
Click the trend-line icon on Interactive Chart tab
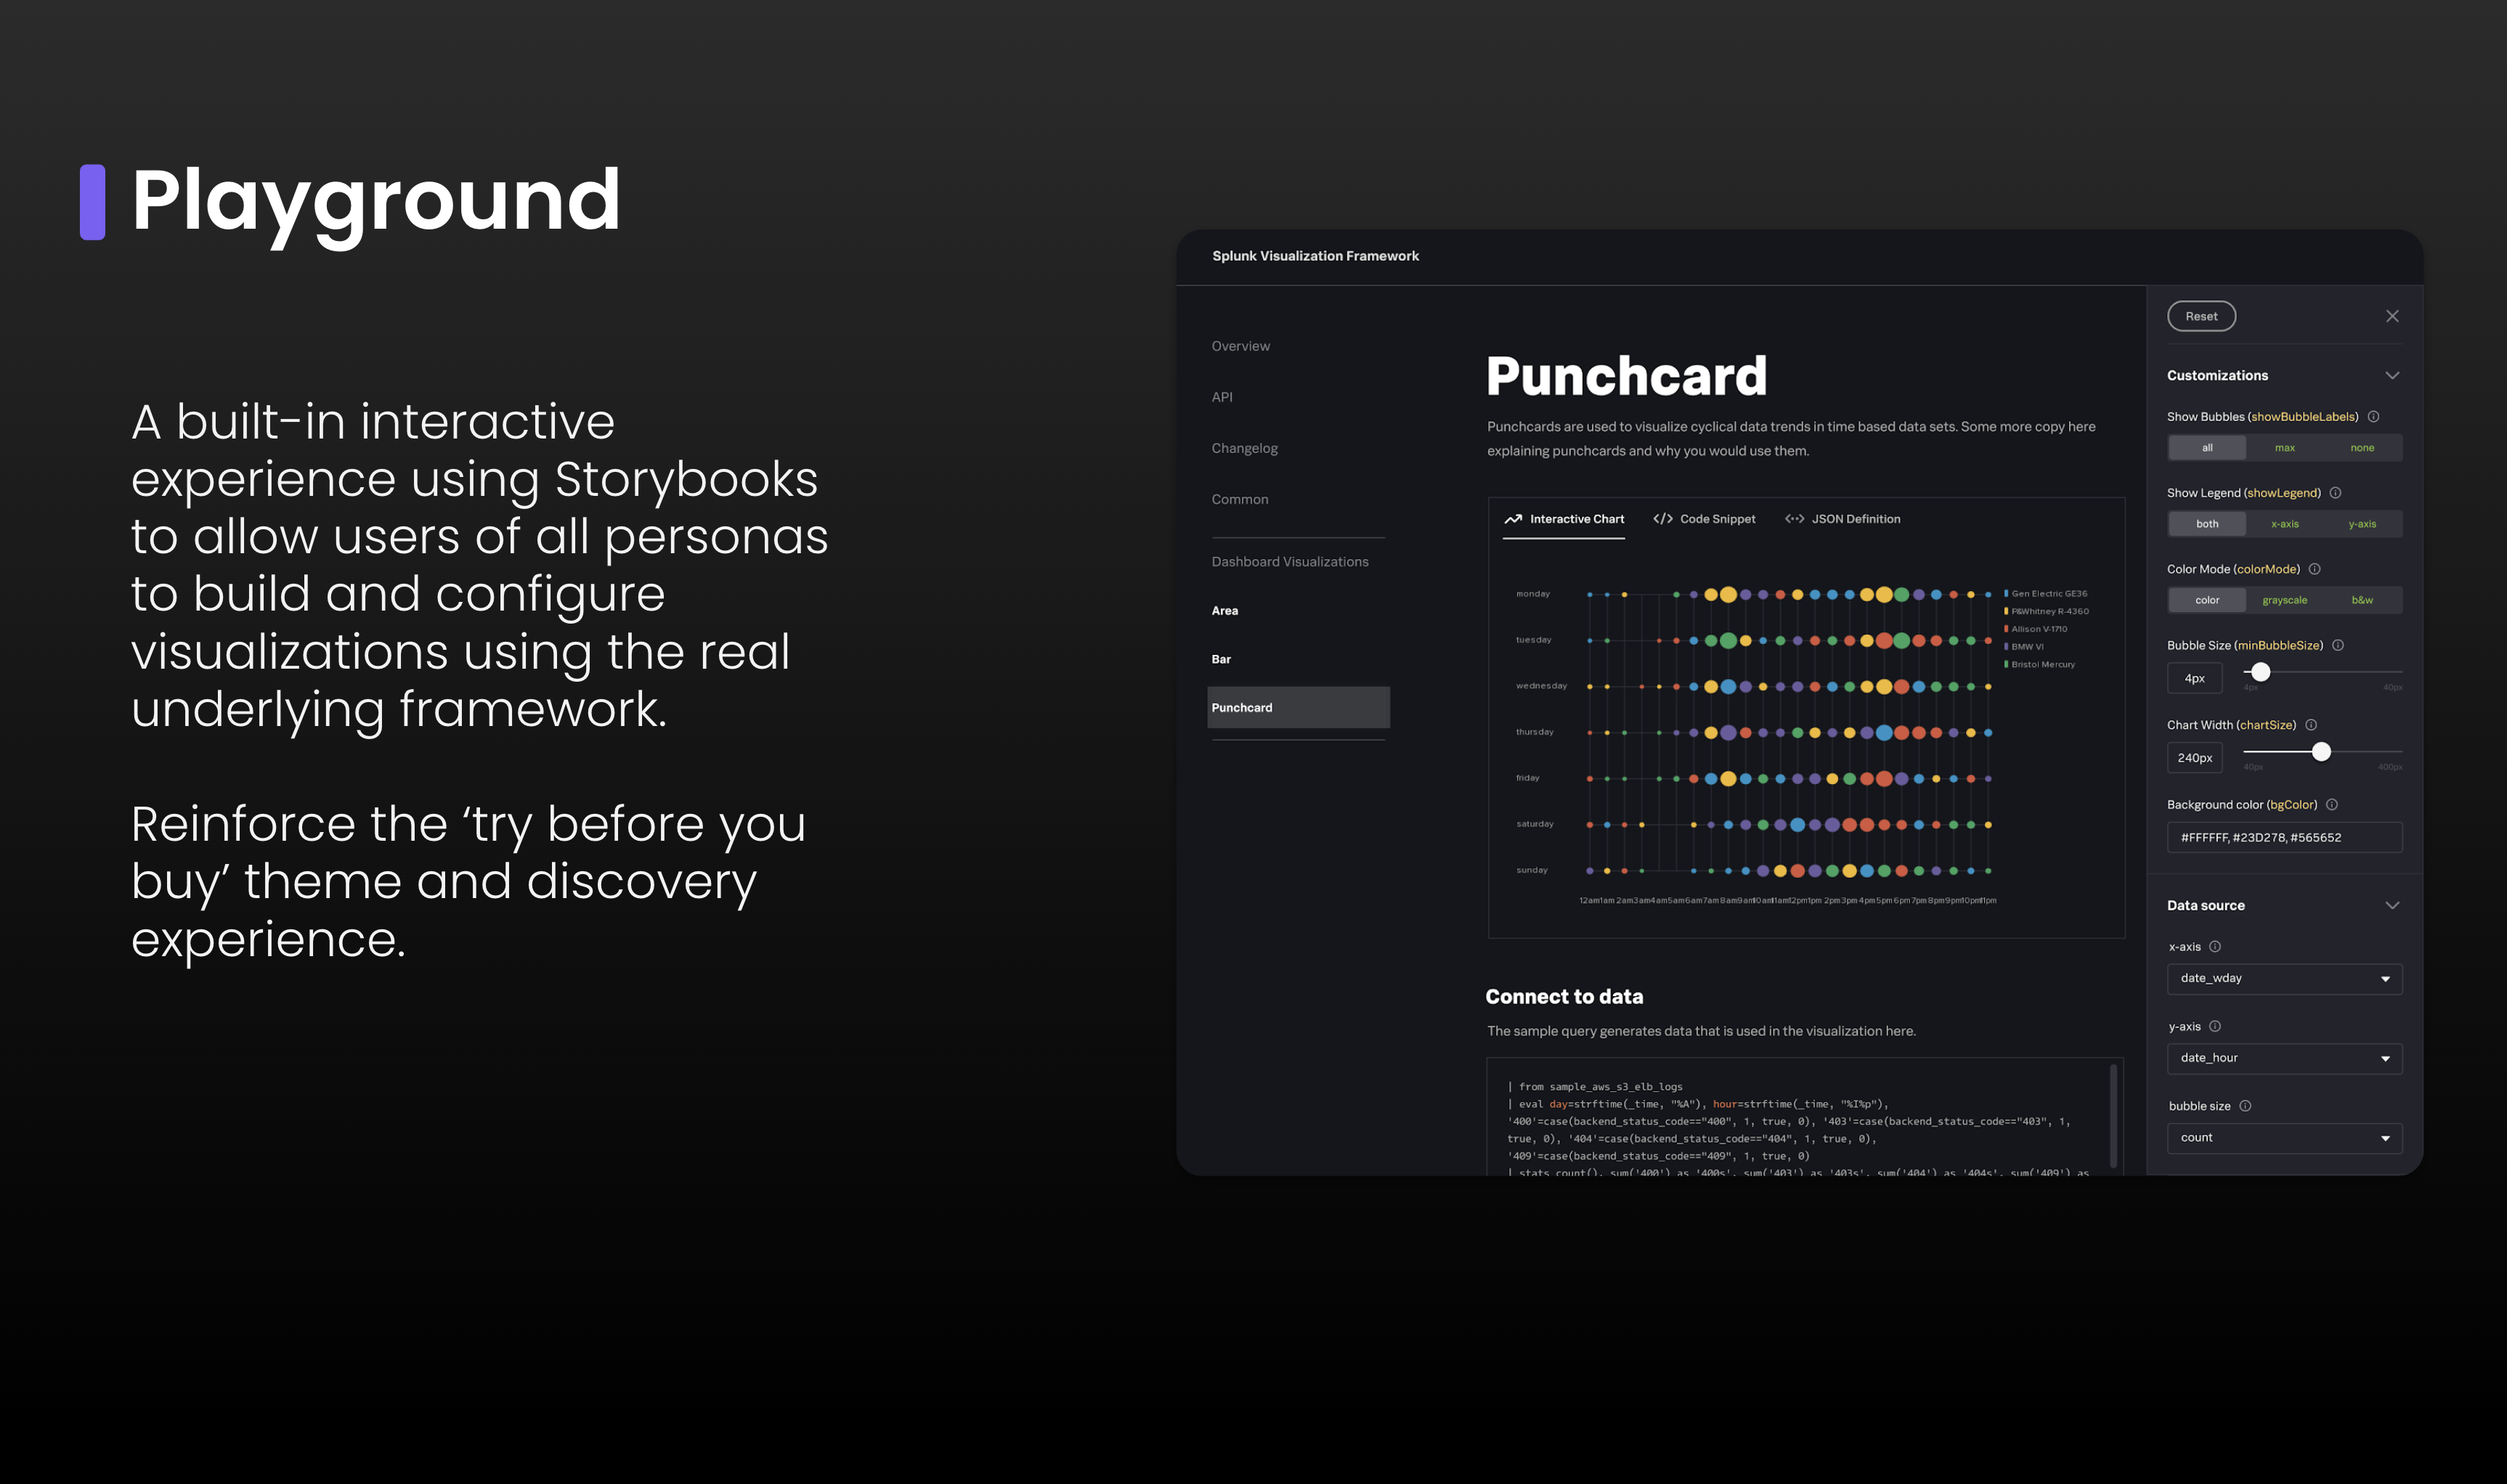click(x=1513, y=519)
